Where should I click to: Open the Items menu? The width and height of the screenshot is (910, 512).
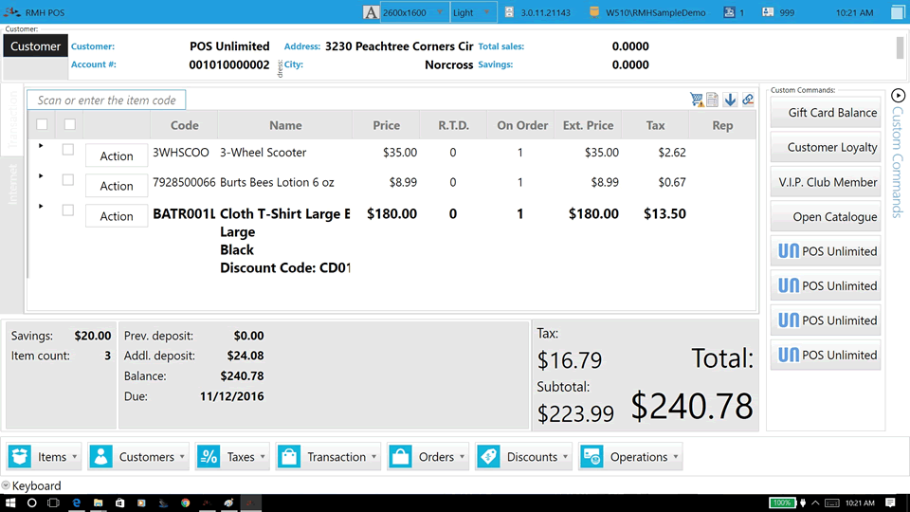[45, 457]
